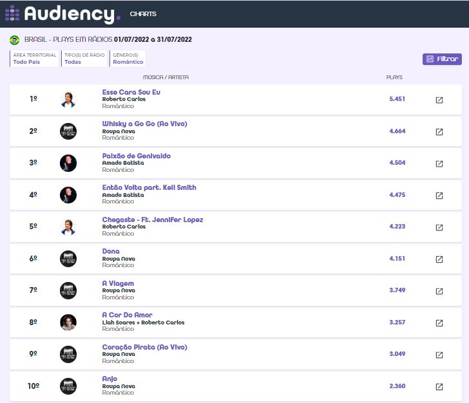Open song A Cor Do Amor
Viewport: 469px width, 403px height.
pyautogui.click(x=128, y=315)
